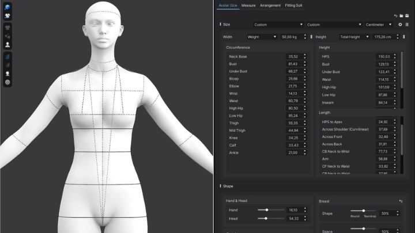Click the Height list scrollbar
The height and width of the screenshot is (233, 415).
tap(402, 70)
